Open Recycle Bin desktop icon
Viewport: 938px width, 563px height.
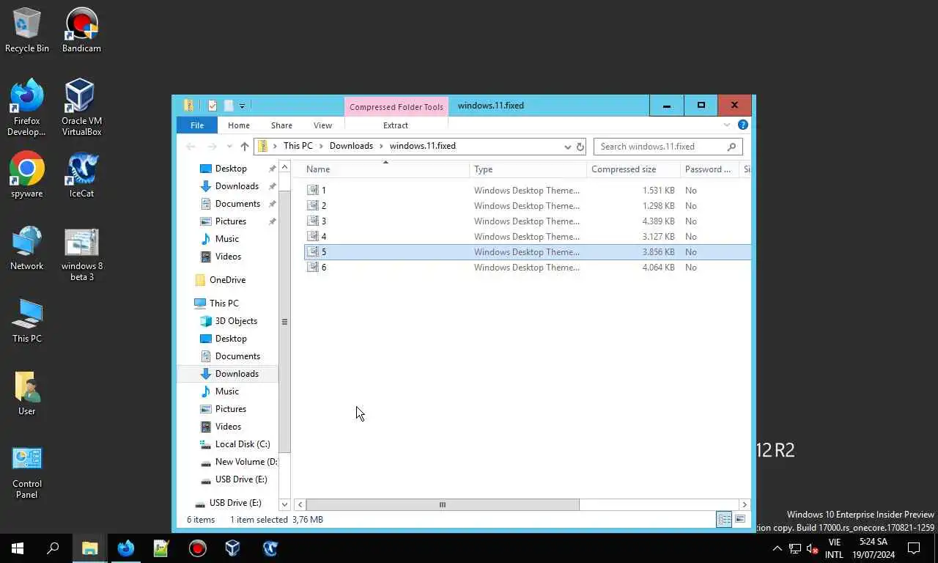27,30
